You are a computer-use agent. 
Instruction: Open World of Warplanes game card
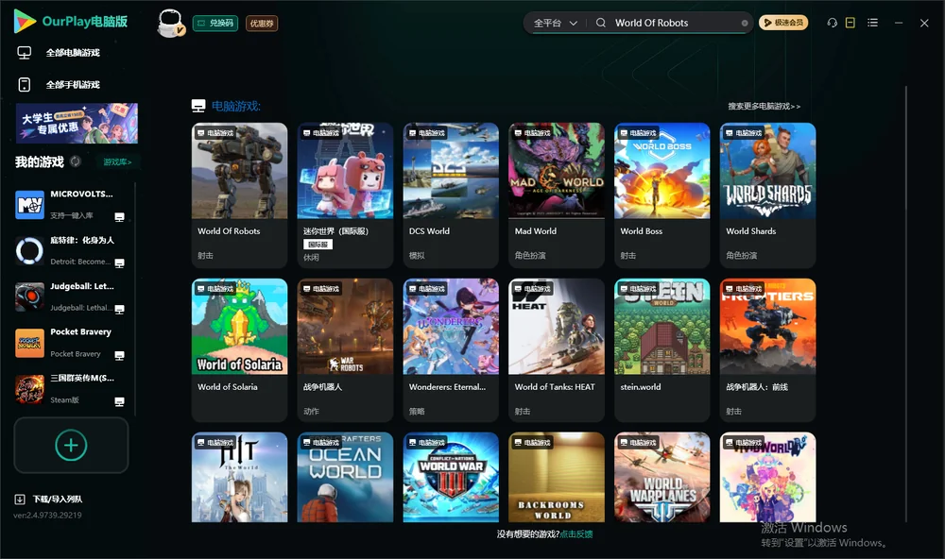(x=661, y=477)
